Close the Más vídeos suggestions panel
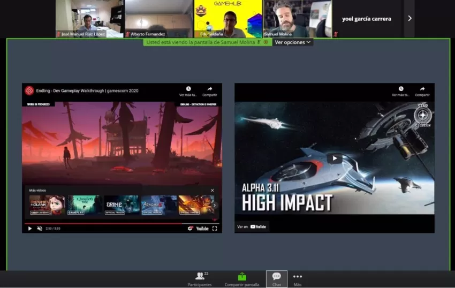 tap(212, 190)
